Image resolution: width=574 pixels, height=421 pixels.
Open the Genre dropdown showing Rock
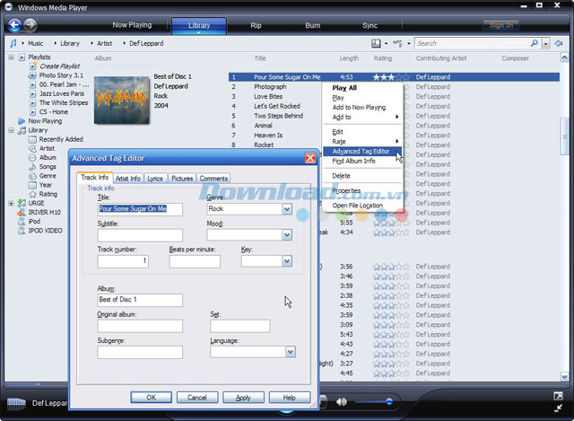[287, 209]
